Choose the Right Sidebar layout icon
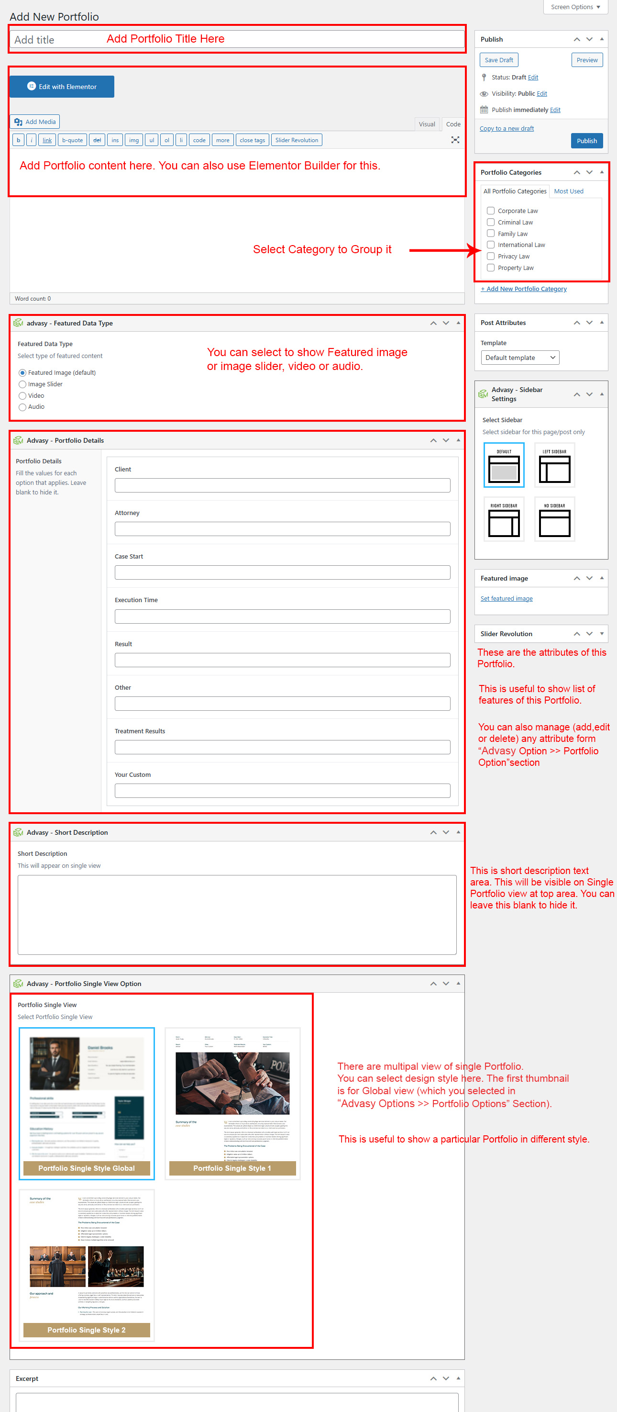The image size is (617, 1412). [x=504, y=519]
